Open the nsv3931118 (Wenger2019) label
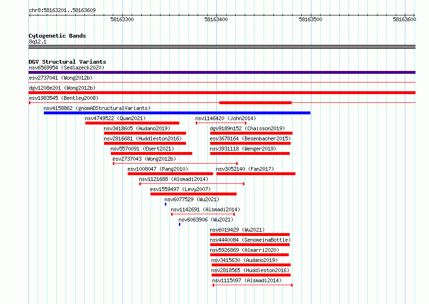The width and height of the screenshot is (429, 304). click(x=243, y=149)
